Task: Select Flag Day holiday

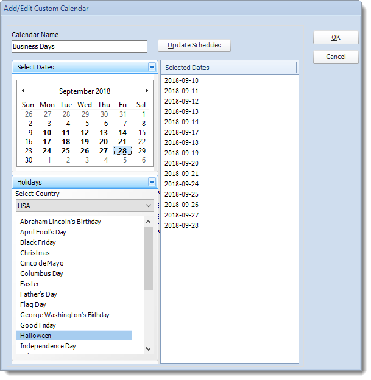Action: (x=34, y=306)
